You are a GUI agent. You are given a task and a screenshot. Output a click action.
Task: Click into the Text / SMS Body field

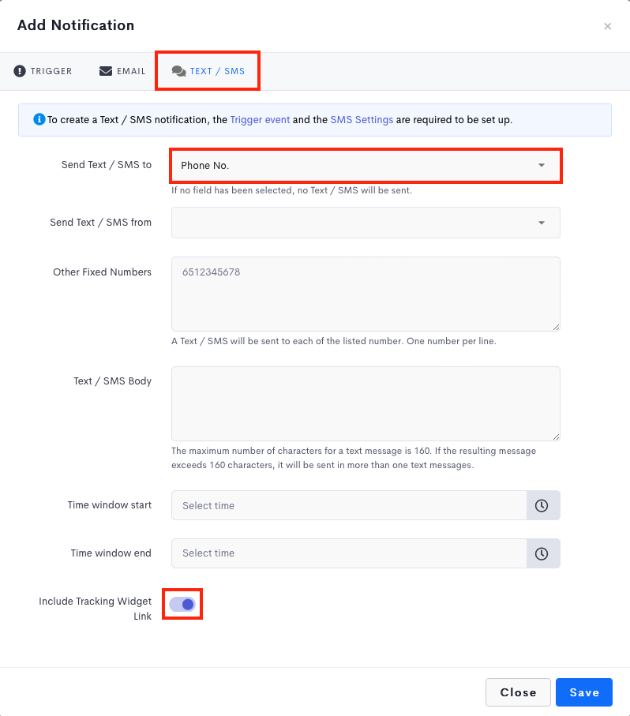366,403
